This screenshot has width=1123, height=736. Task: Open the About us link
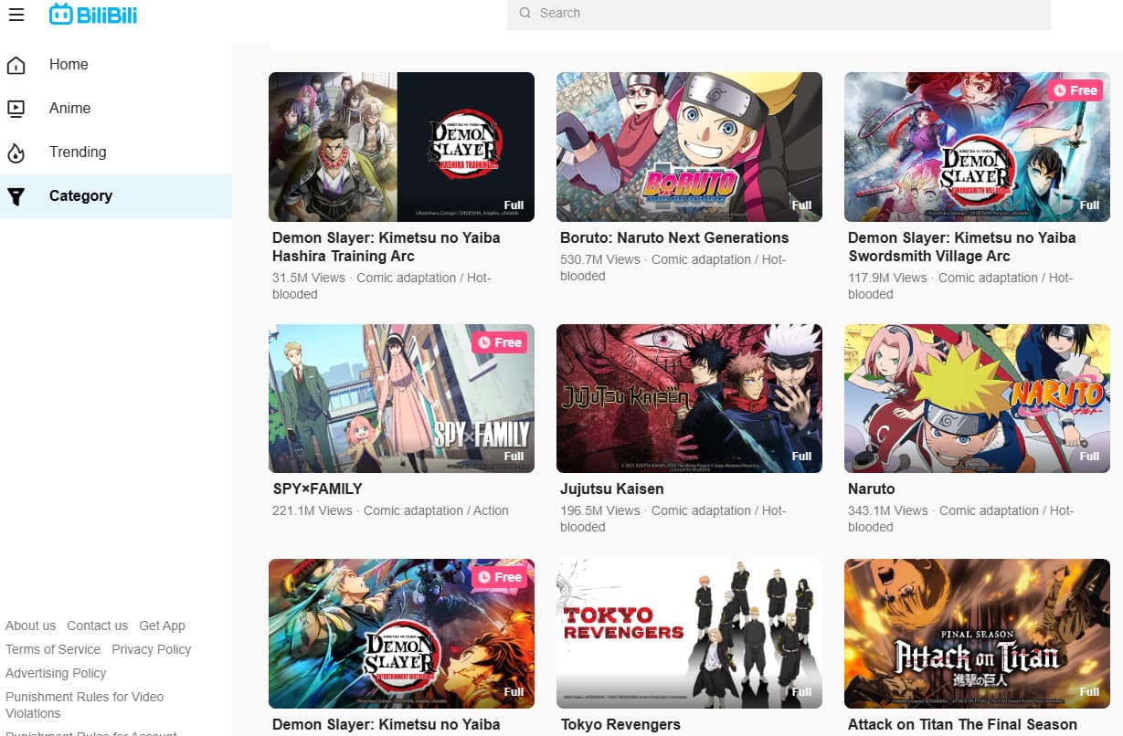[x=30, y=626]
